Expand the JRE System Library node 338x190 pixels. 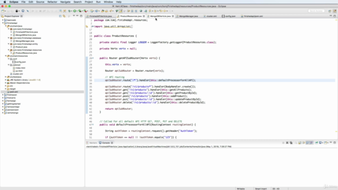click(x=6, y=80)
